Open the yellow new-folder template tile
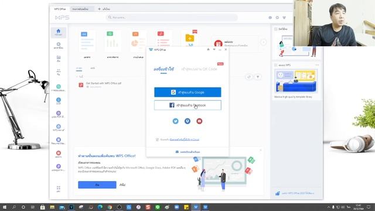The width and height of the screenshot is (375, 211). [190, 39]
